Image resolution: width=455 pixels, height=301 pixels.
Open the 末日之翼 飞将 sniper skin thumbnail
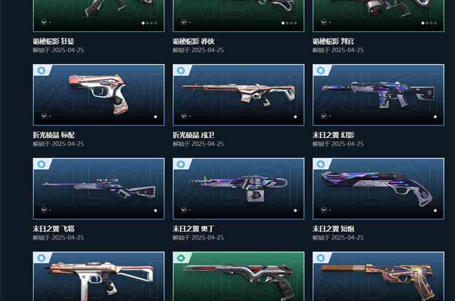(x=98, y=189)
